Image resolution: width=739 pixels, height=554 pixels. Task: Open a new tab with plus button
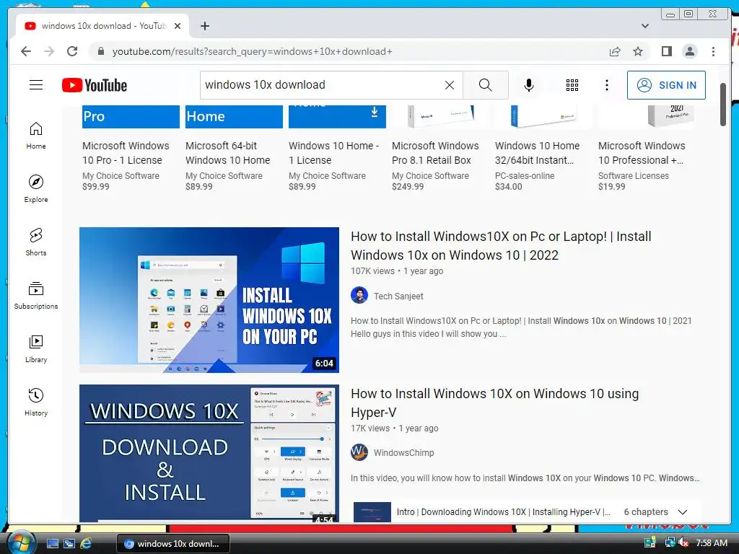click(204, 26)
